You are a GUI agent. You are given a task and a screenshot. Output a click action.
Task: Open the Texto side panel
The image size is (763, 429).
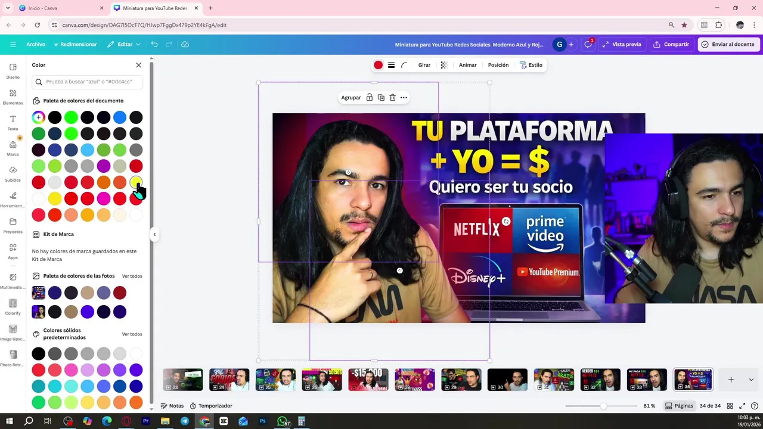coord(13,122)
